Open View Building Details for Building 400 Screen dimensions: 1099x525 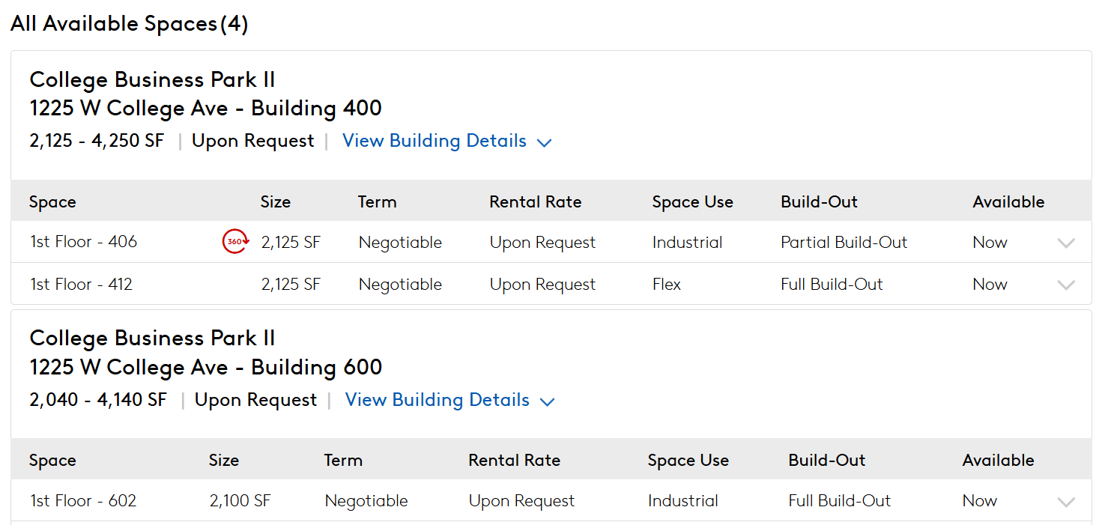pos(435,141)
